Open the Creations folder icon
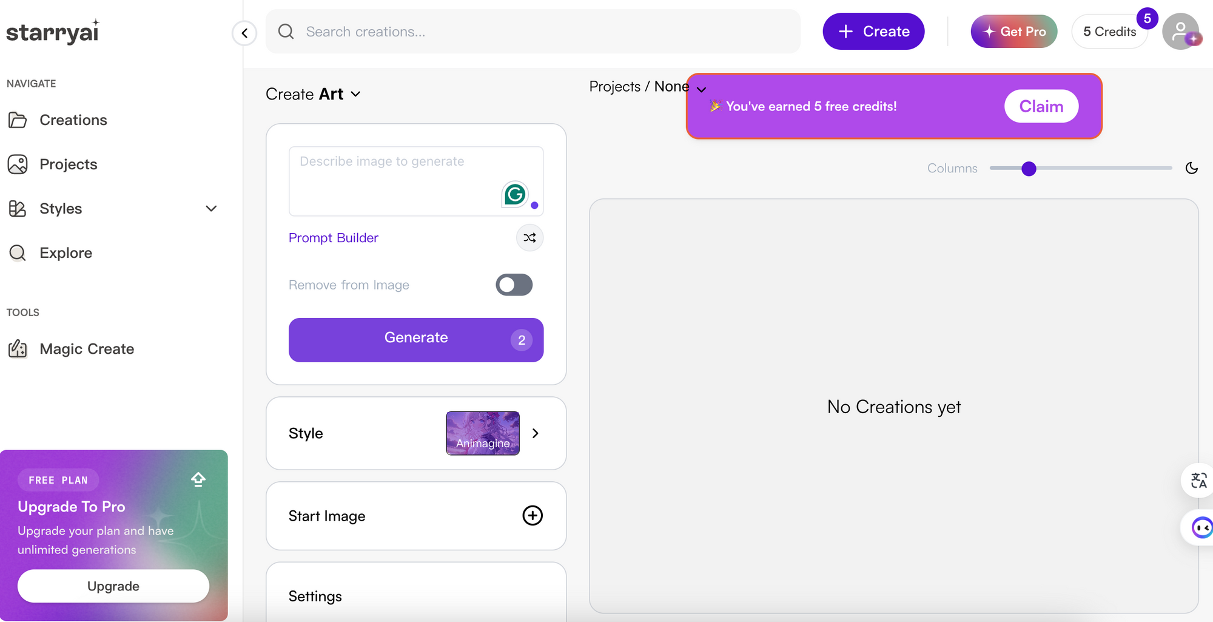 (x=18, y=120)
